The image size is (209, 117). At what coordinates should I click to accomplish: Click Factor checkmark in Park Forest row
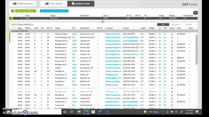[x=172, y=75]
